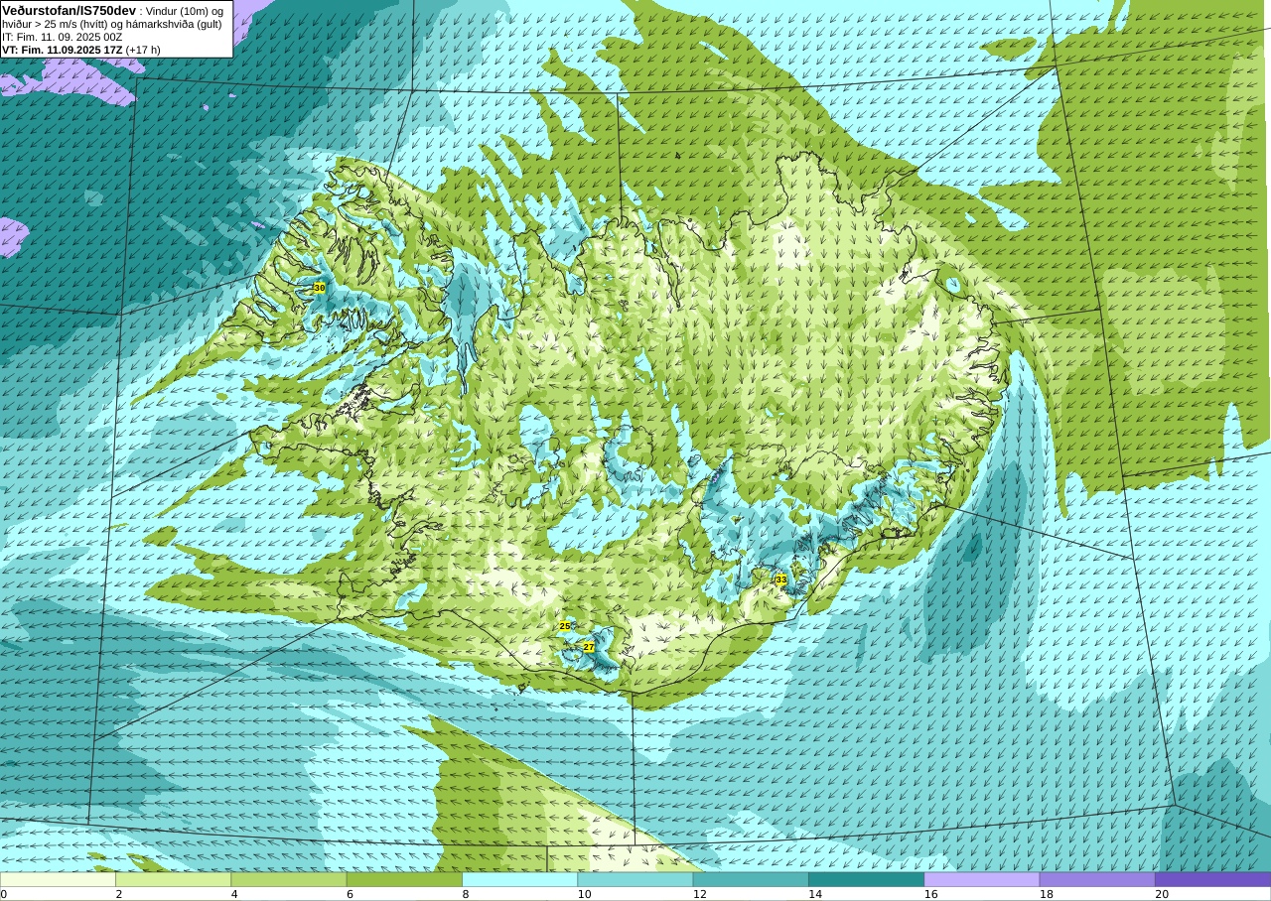The height and width of the screenshot is (901, 1271).
Task: Click the 2–4 m/s light green legend swatch
Action: click(173, 879)
